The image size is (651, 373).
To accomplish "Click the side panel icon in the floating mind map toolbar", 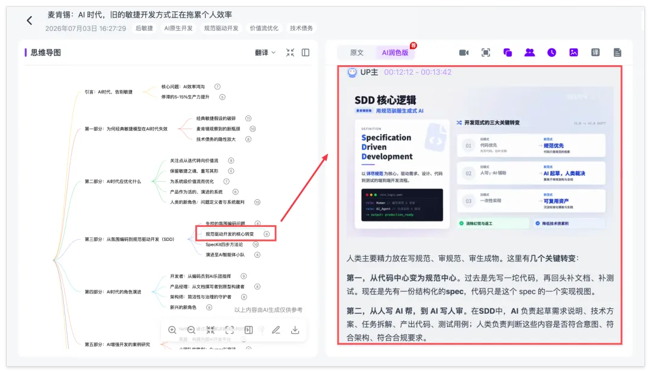I will (249, 330).
